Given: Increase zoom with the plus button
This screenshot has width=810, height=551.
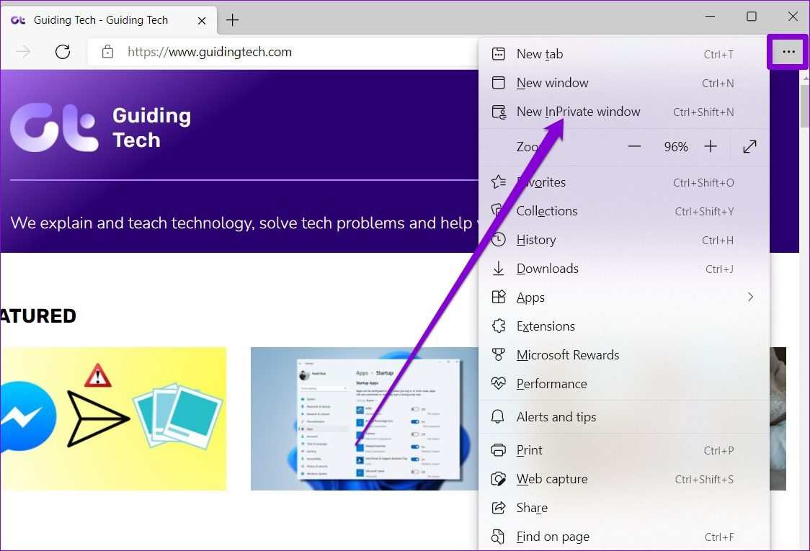Looking at the screenshot, I should pyautogui.click(x=711, y=147).
